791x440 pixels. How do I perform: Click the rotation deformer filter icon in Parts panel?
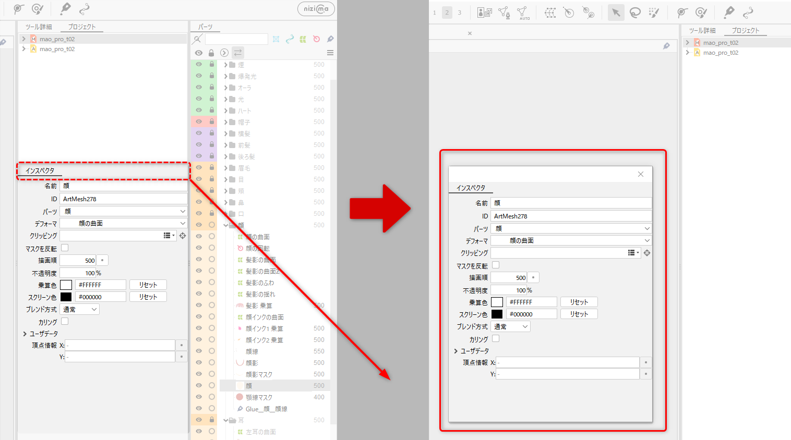316,39
